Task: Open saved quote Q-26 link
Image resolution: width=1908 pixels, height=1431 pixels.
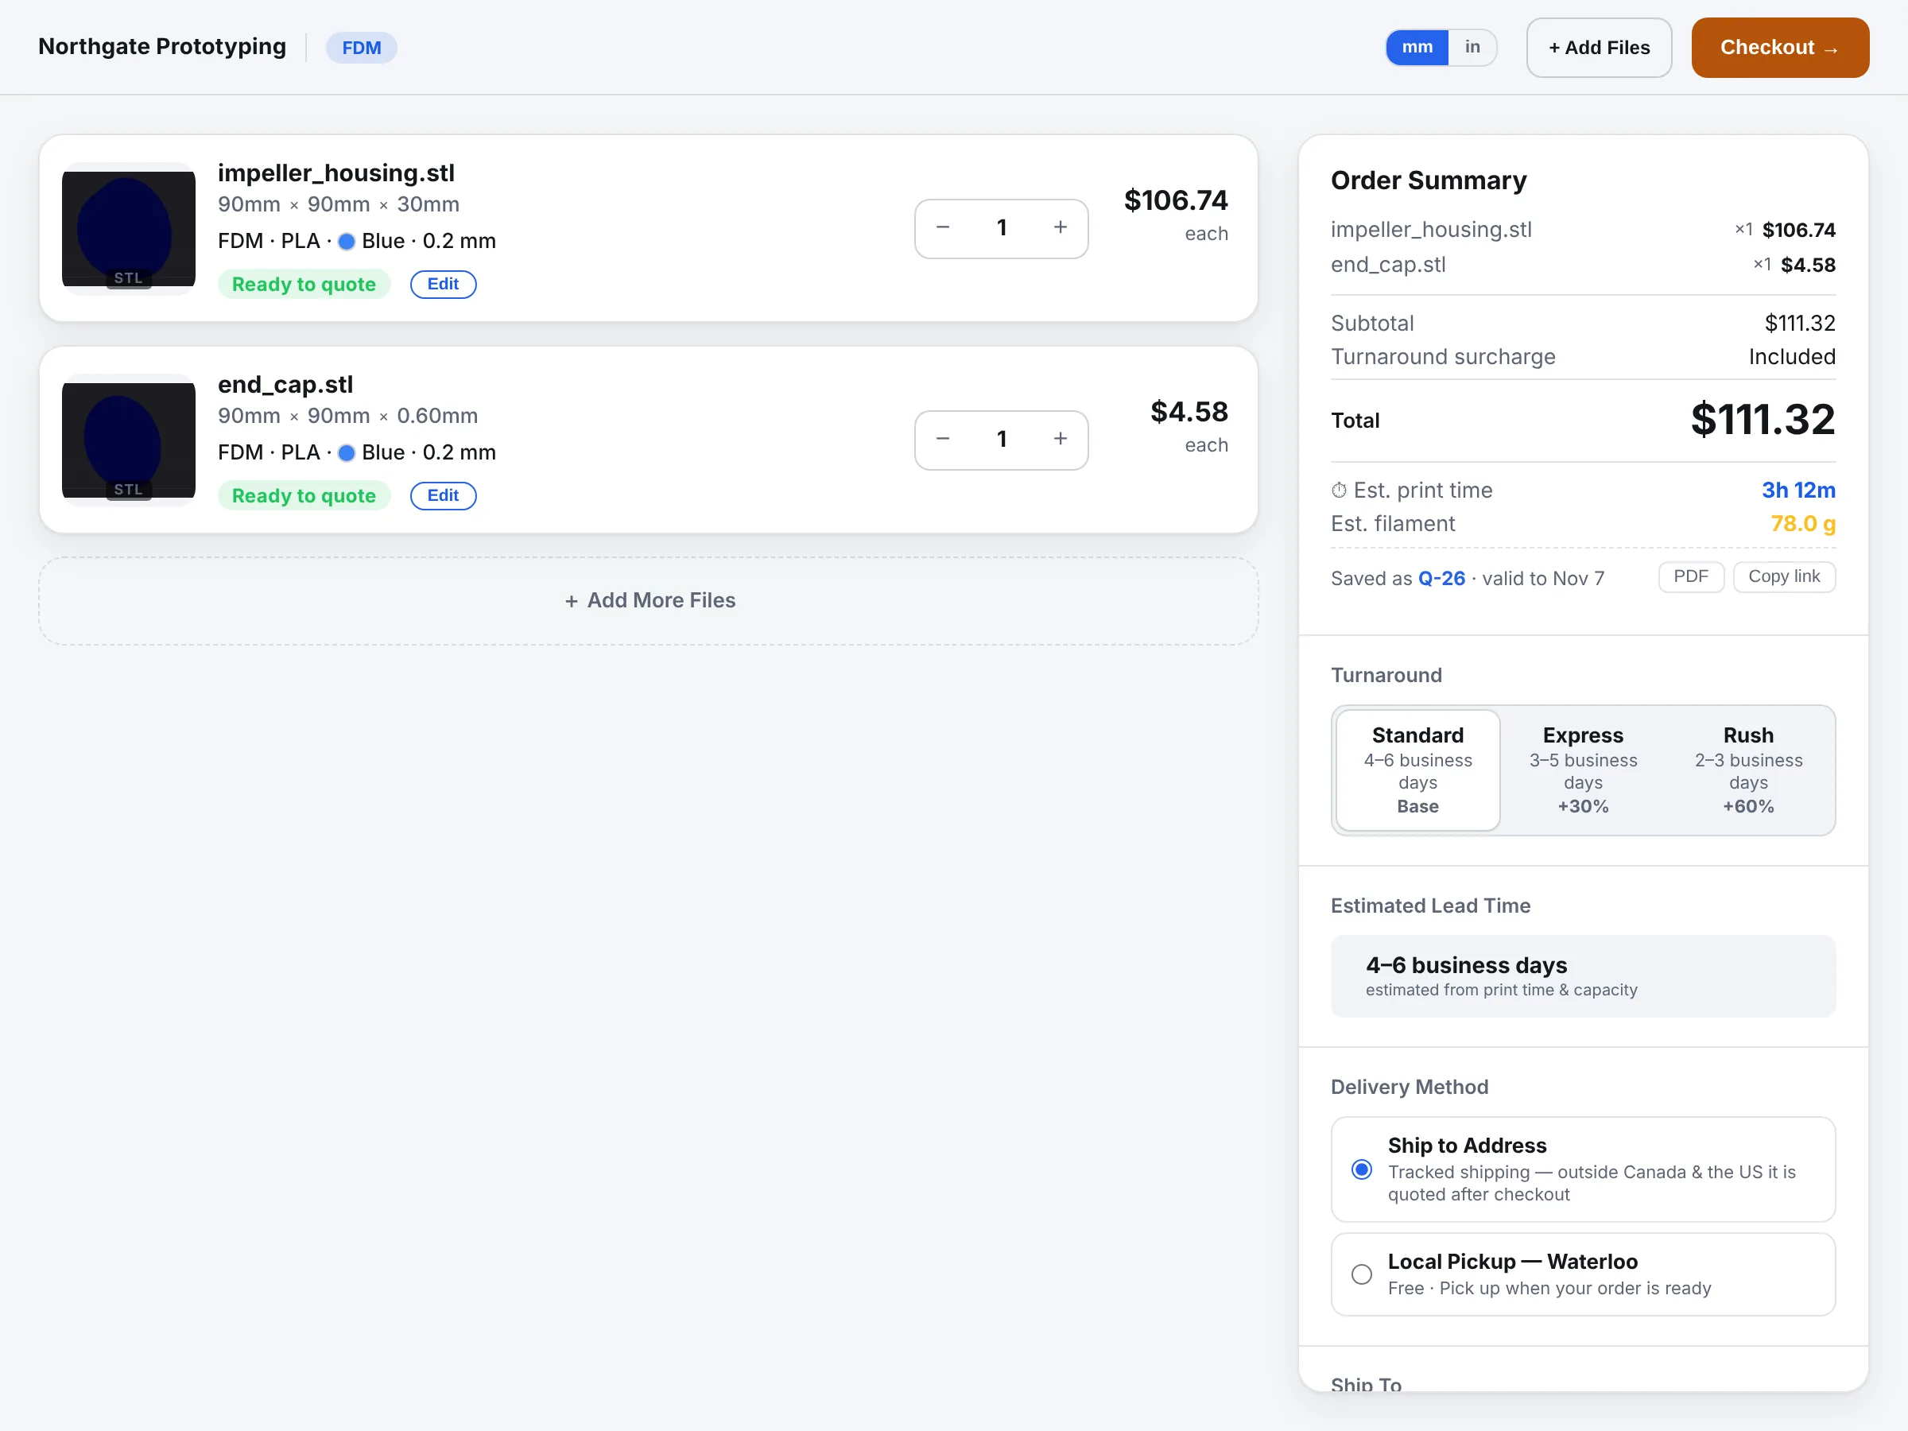Action: point(1441,578)
